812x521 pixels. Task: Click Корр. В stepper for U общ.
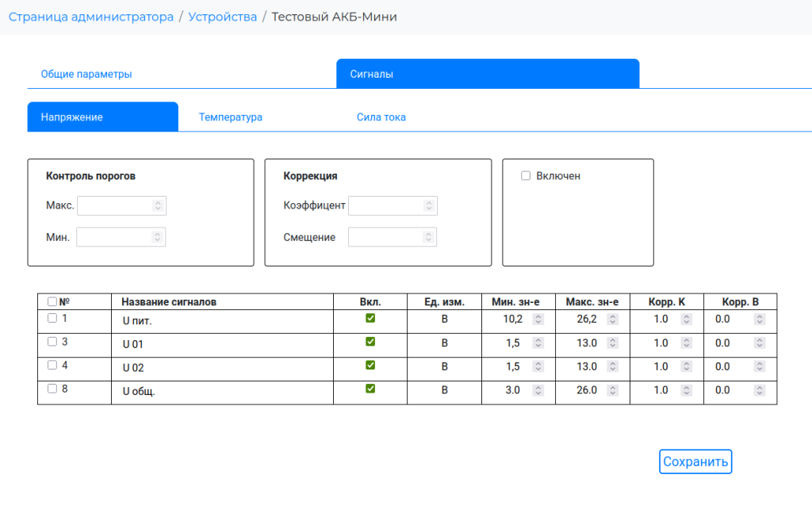(x=760, y=390)
